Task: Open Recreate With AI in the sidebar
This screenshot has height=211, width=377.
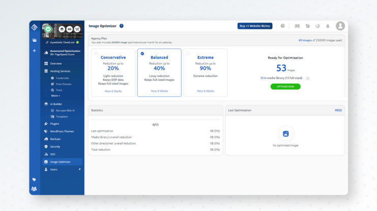Action: [65, 111]
